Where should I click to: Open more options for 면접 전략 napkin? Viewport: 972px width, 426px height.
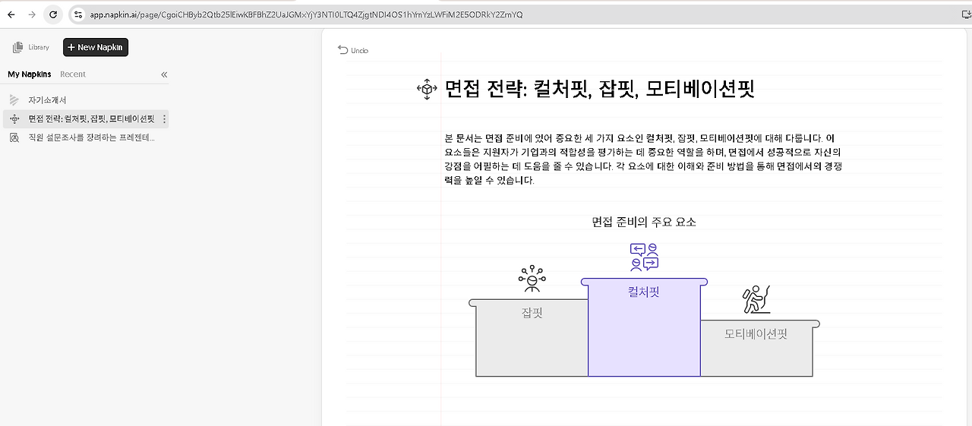(x=164, y=119)
